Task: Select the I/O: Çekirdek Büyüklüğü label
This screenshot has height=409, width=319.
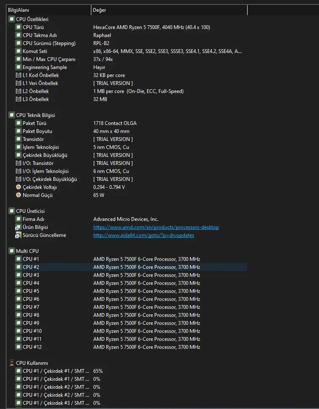Action: [x=50, y=179]
